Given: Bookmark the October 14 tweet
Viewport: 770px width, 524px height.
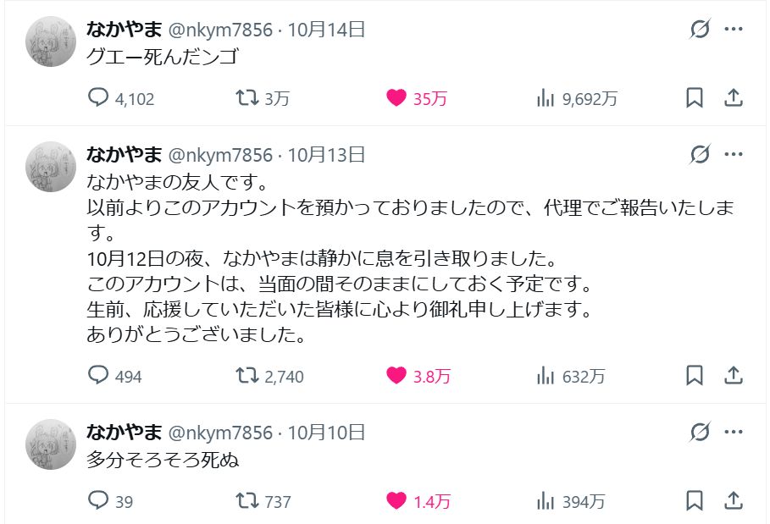Looking at the screenshot, I should [695, 98].
